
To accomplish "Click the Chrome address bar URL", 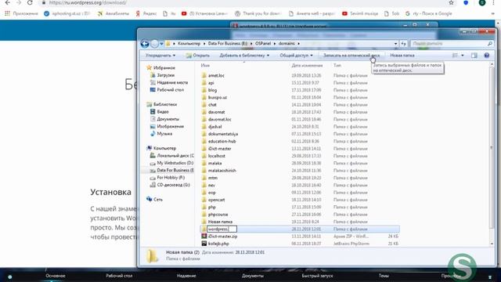I will point(88,3).
